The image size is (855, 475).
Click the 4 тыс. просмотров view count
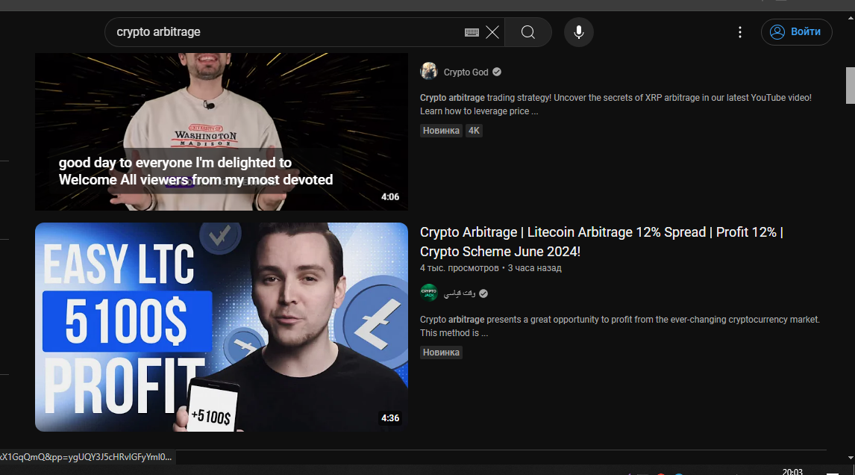click(459, 268)
